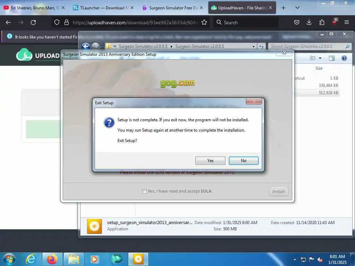This screenshot has height=266, width=355.
Task: Launch Internet Explorer from taskbar
Action: pyautogui.click(x=31, y=259)
